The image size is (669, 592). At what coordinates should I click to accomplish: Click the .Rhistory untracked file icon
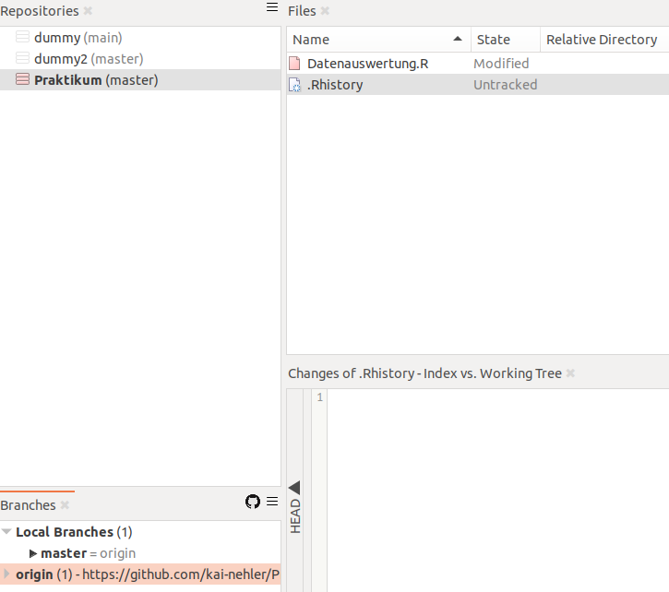295,85
